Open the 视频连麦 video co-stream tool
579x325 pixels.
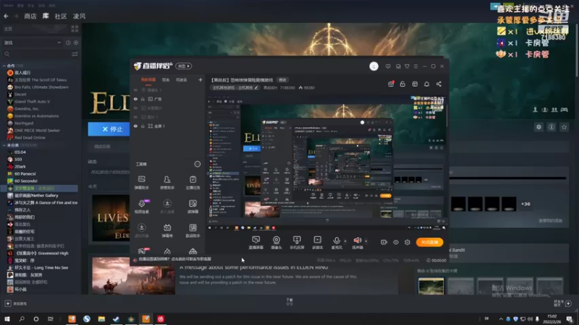coord(141,207)
